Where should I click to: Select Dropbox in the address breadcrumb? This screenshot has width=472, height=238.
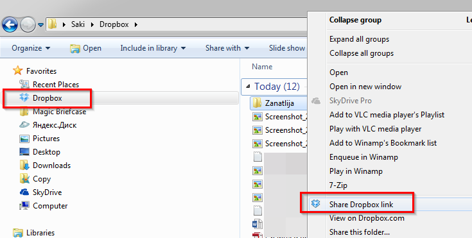(x=114, y=24)
